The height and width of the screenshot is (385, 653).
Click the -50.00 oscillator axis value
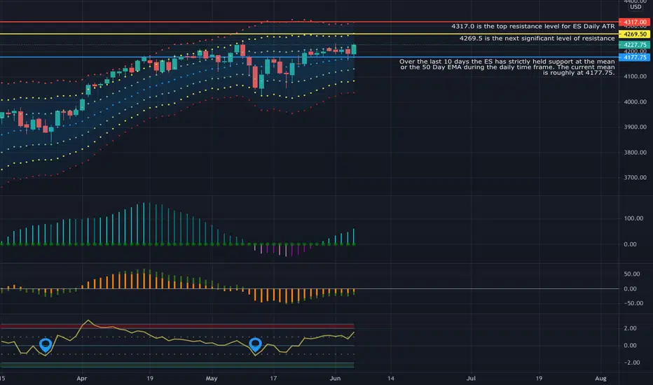(632, 303)
